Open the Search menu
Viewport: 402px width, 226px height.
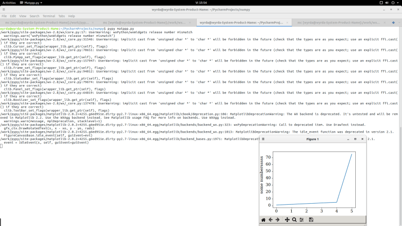[x=34, y=16]
